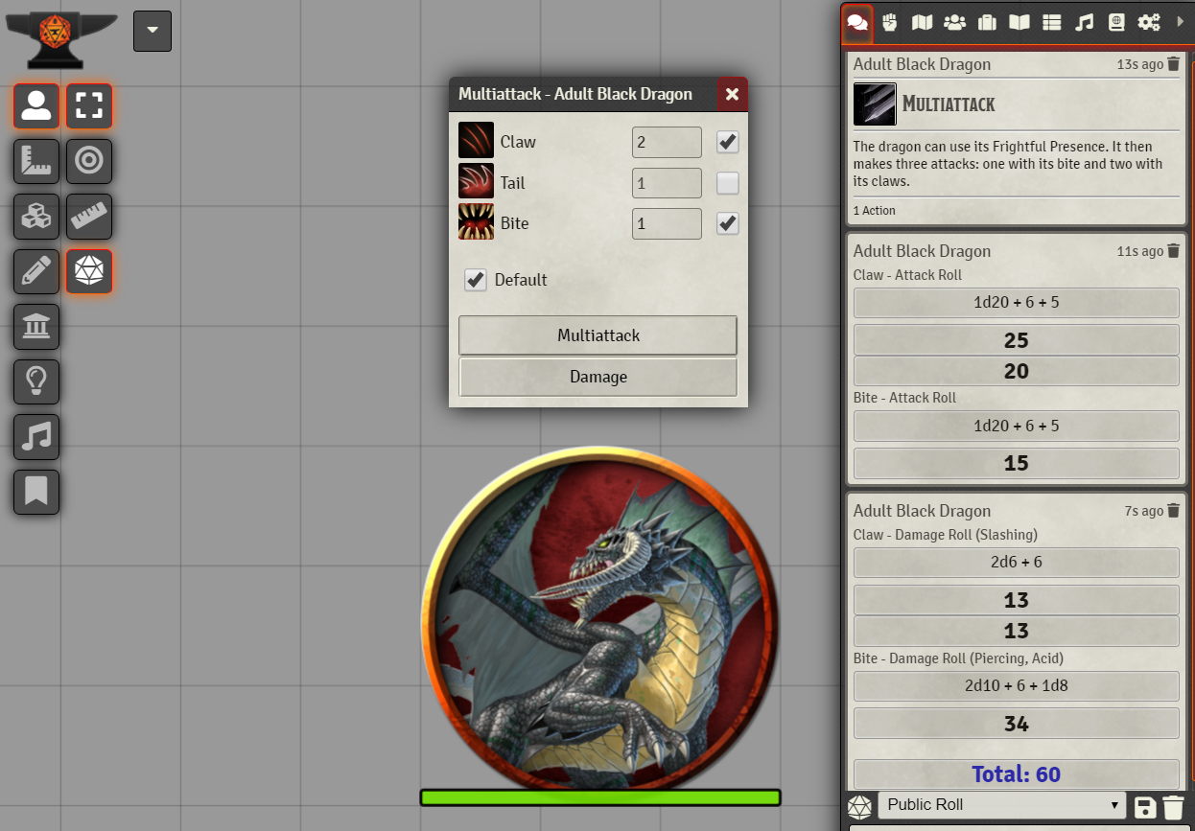Switch to the Rollable Tables tab
The height and width of the screenshot is (831, 1195).
pyautogui.click(x=1051, y=22)
